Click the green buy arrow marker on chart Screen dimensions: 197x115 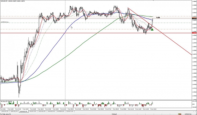(x=152, y=29)
